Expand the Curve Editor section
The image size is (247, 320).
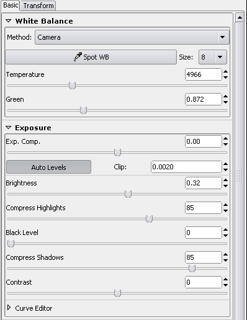click(x=9, y=308)
